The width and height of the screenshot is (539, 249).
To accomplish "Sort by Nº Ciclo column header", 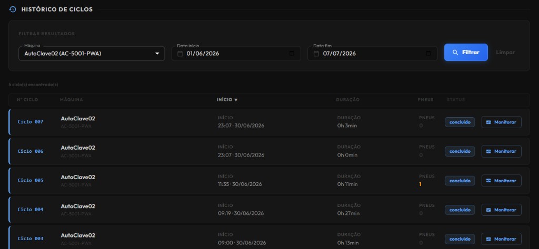I will (x=27, y=100).
